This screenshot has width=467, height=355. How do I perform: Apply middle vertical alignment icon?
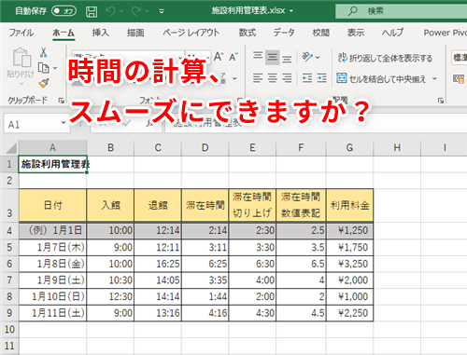(x=272, y=57)
